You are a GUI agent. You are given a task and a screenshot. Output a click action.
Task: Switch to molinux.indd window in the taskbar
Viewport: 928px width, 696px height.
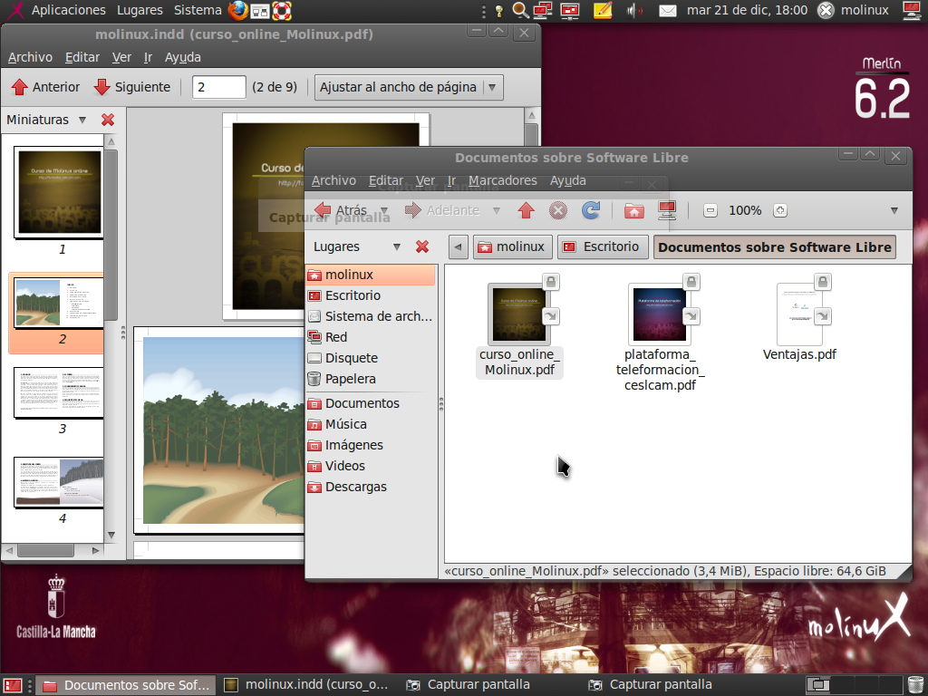pyautogui.click(x=307, y=685)
